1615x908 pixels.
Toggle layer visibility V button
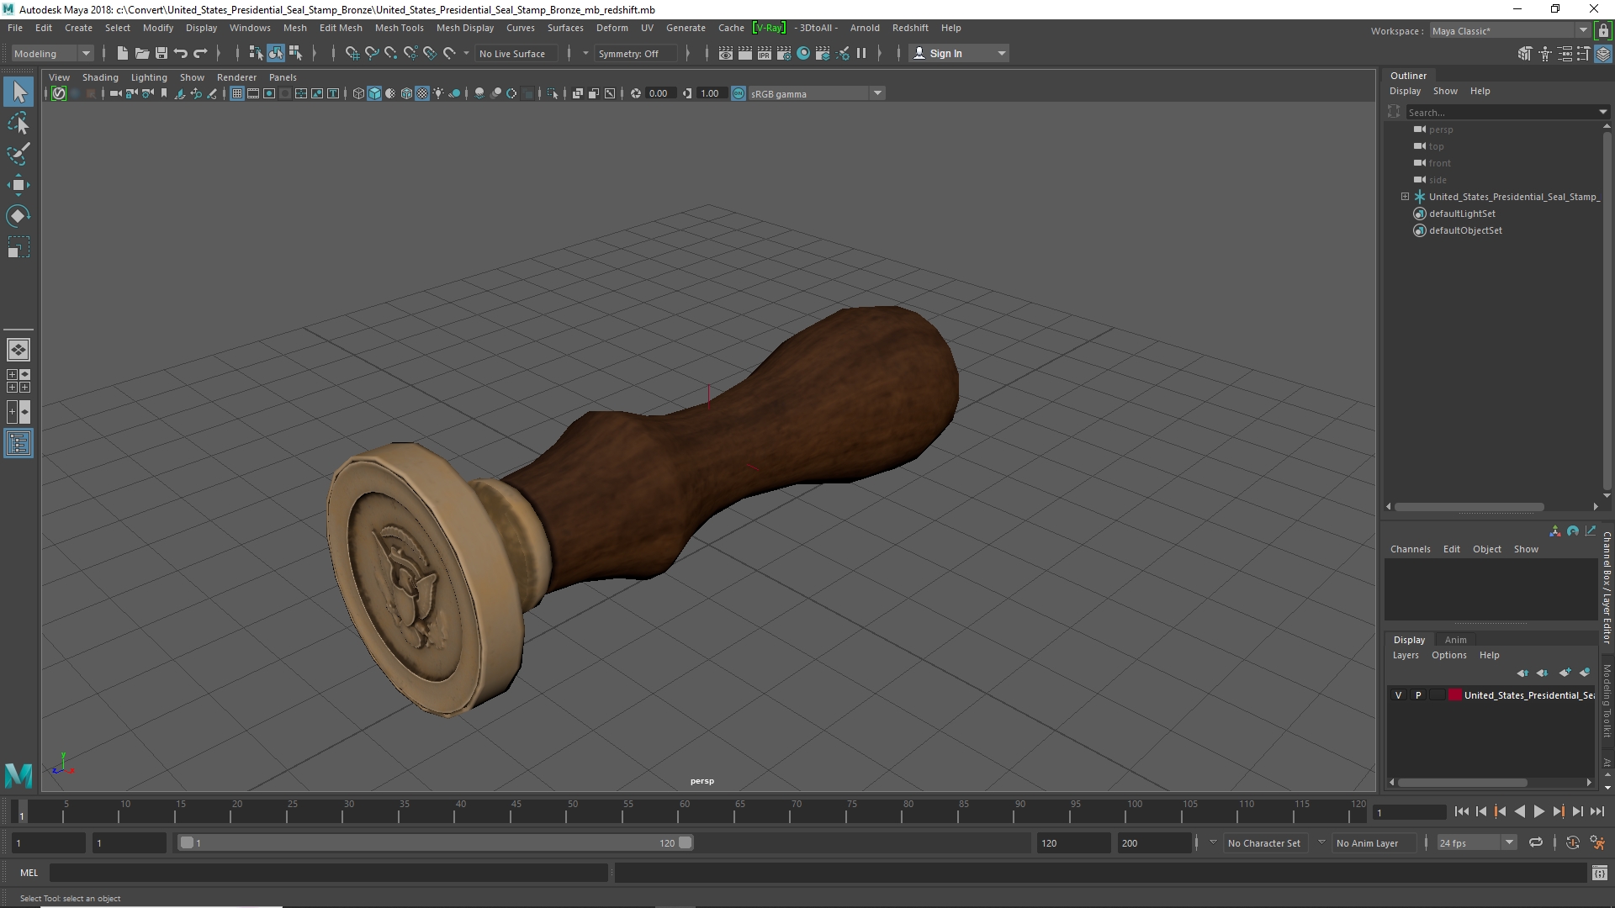point(1398,695)
